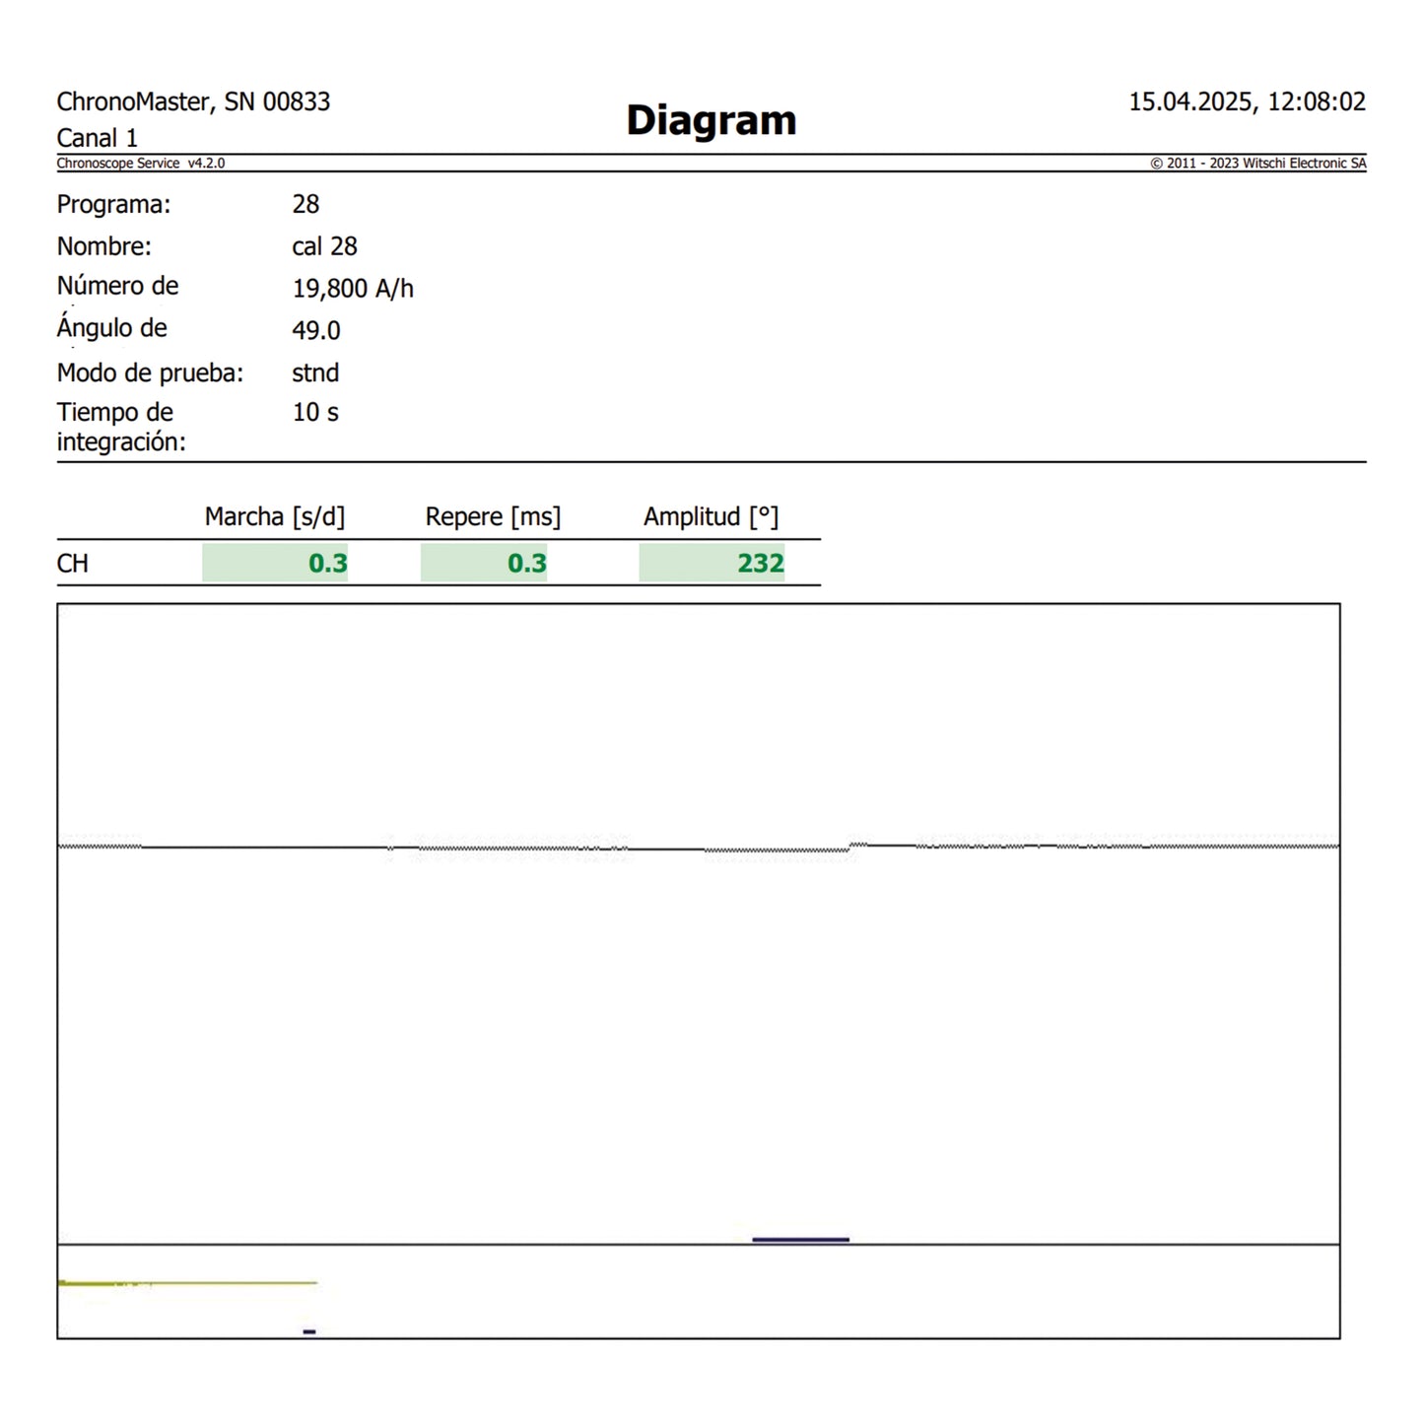Click the olive line in the lower strip
The height and width of the screenshot is (1424, 1424).
187,1283
